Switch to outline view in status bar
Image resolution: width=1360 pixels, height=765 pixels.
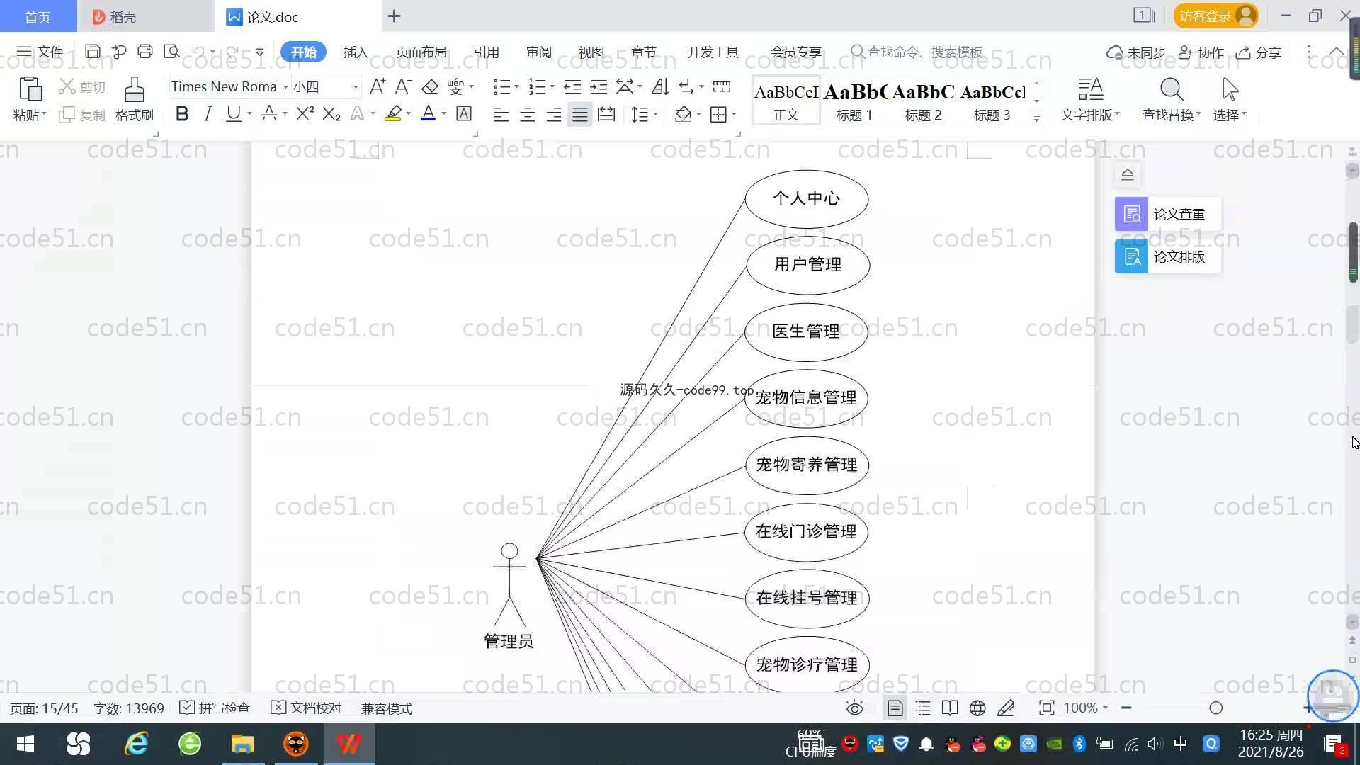923,708
